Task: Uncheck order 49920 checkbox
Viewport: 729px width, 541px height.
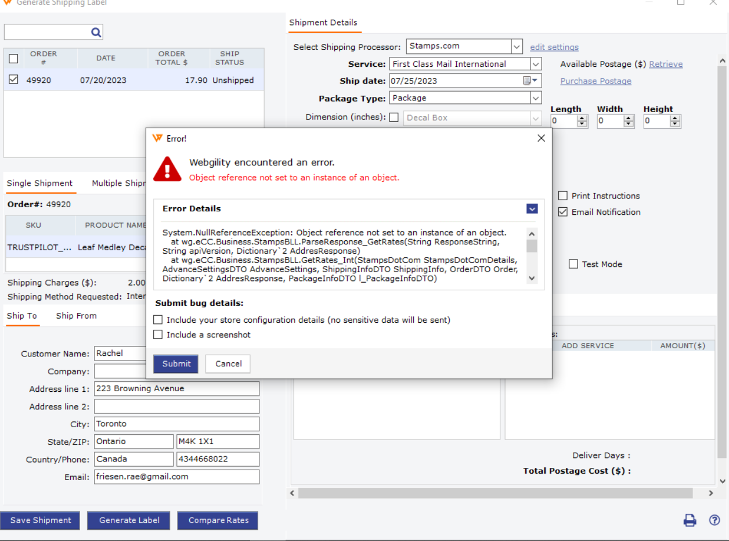Action: pyautogui.click(x=13, y=80)
